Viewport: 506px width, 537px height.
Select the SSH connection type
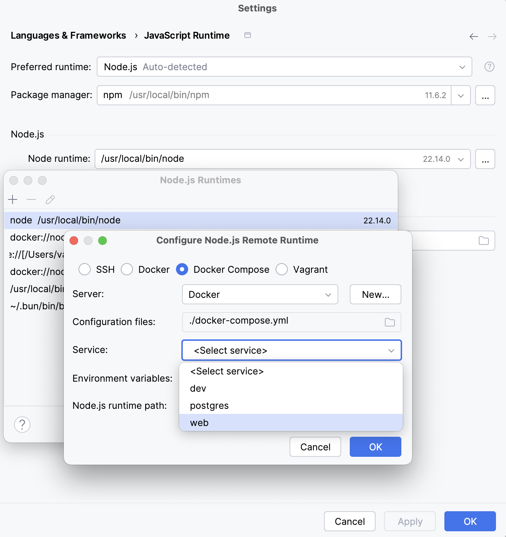(x=85, y=269)
